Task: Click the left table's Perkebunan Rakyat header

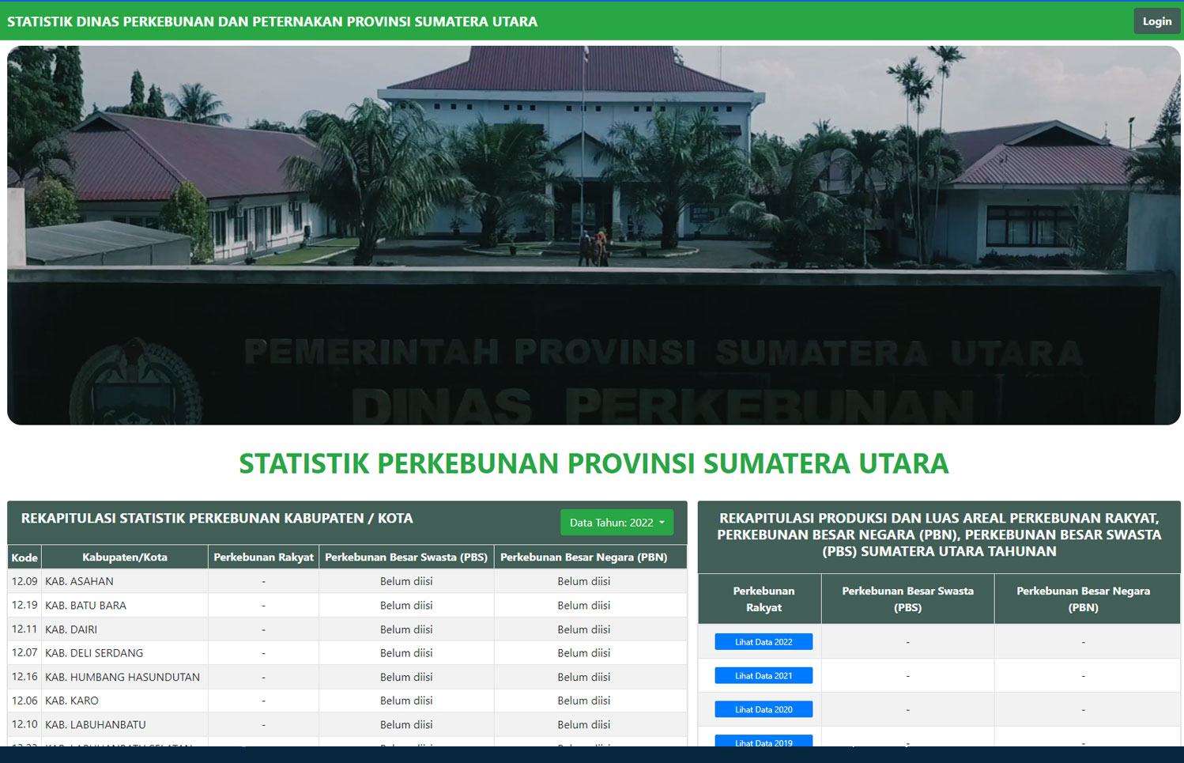Action: click(x=263, y=557)
